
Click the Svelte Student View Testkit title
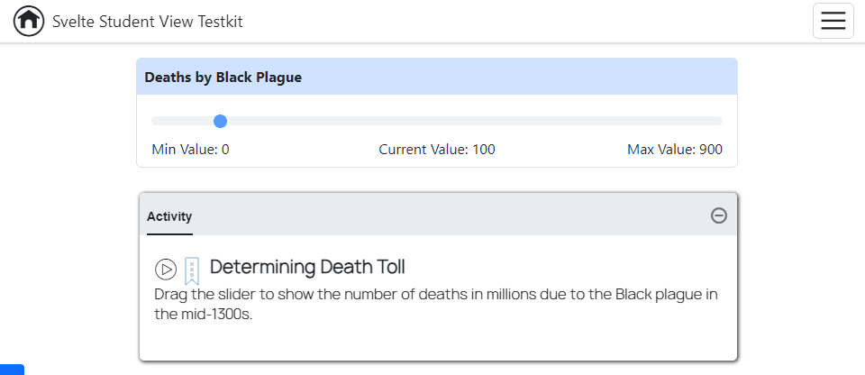pos(147,22)
